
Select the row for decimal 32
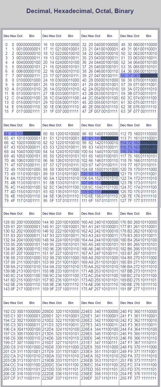pos(100,44)
